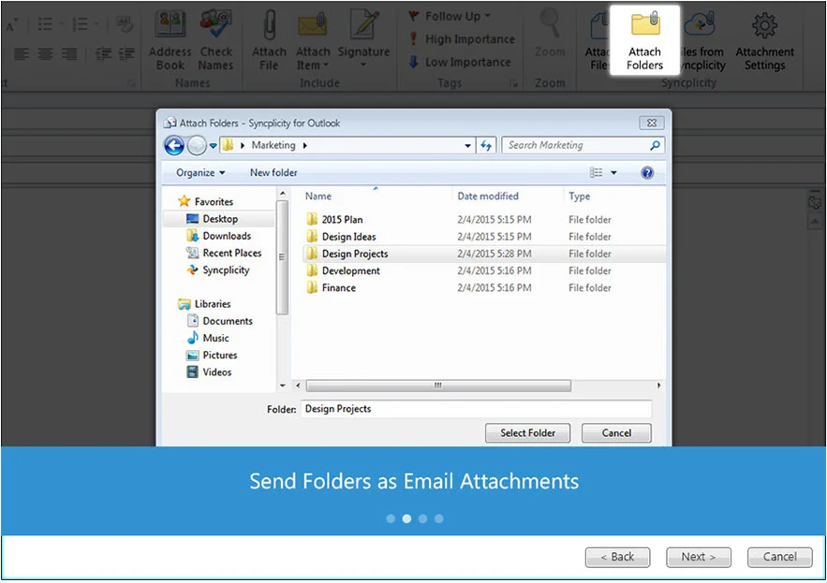
Task: Select Desktop in Favorites
Action: click(x=219, y=219)
